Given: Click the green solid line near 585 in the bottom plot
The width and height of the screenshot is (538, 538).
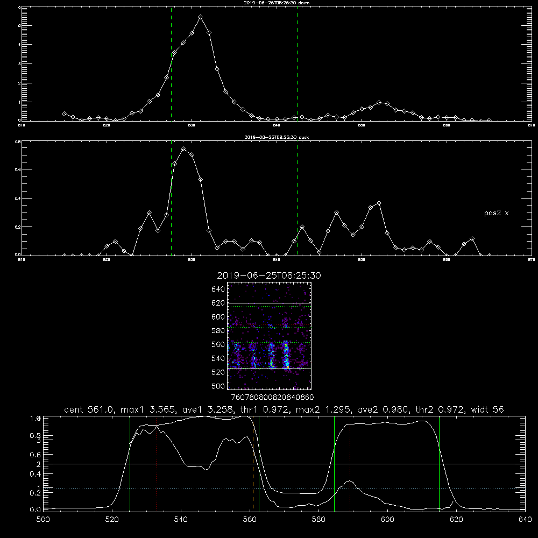Looking at the screenshot, I should pyautogui.click(x=334, y=463).
